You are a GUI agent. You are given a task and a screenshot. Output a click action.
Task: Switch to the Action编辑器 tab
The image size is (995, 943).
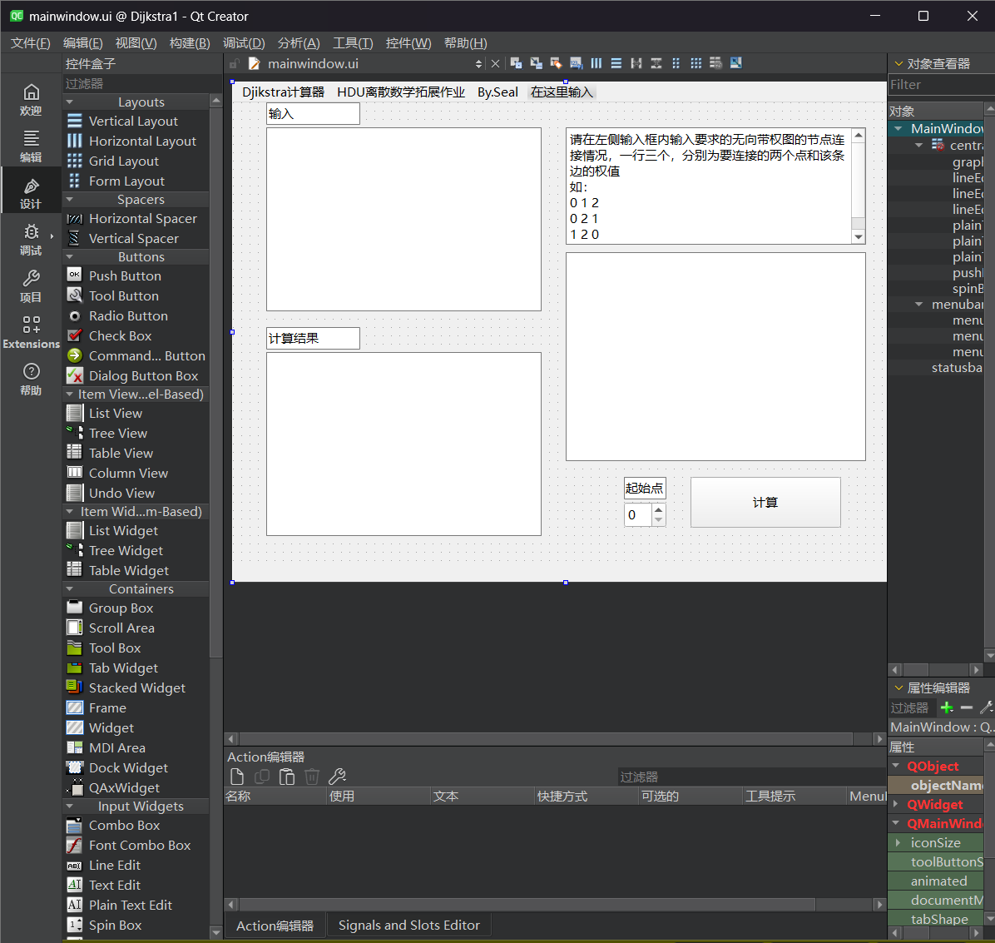pyautogui.click(x=275, y=926)
